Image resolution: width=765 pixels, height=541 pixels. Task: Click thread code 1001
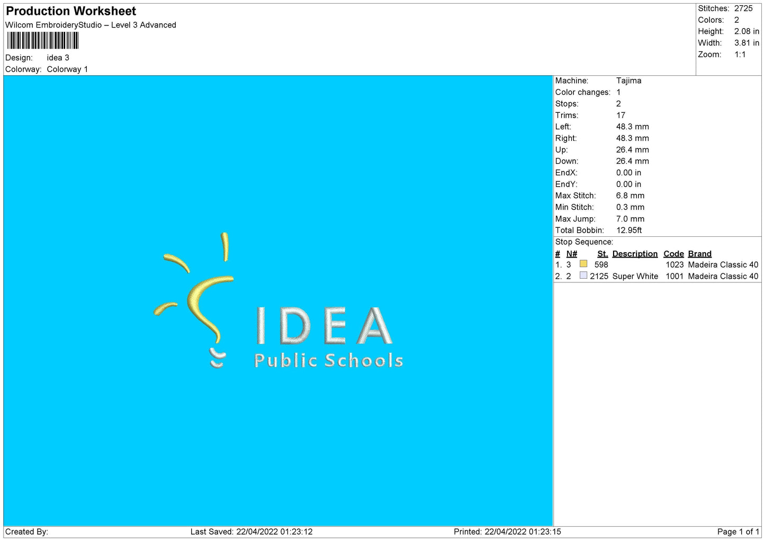(x=674, y=277)
